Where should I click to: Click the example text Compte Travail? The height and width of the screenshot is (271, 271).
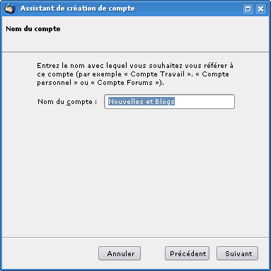tap(158, 74)
